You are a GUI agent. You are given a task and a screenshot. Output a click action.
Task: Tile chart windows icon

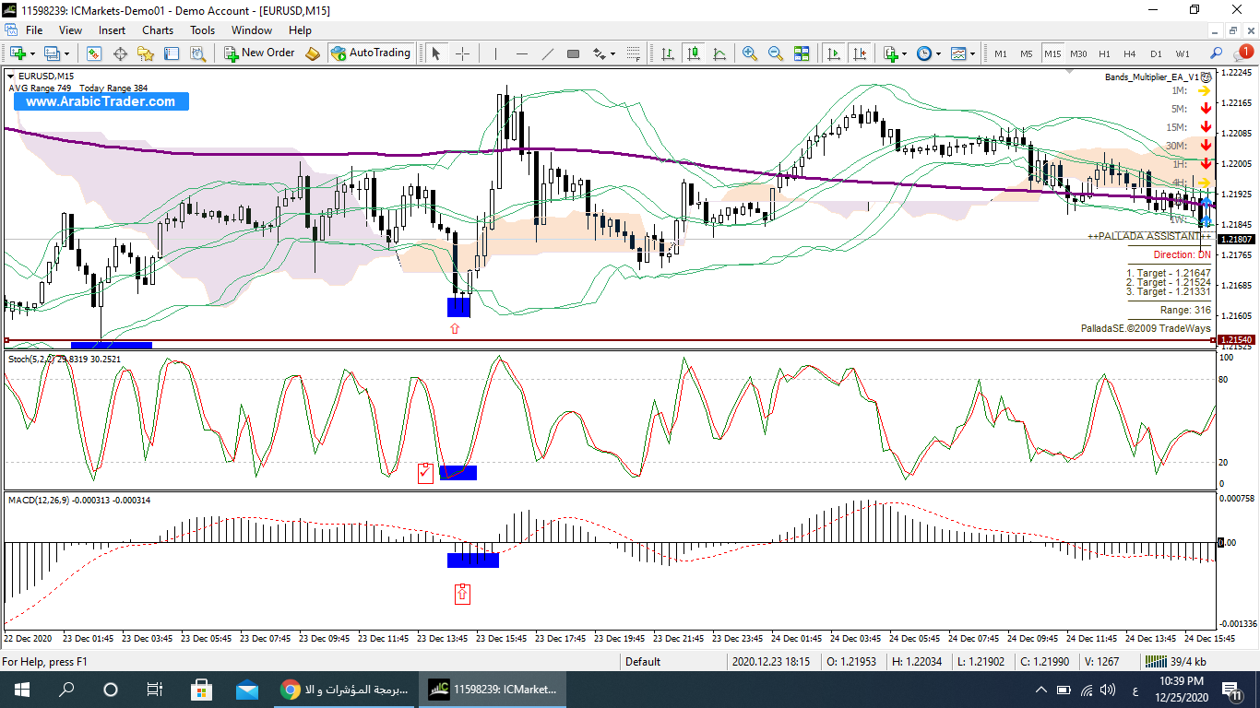pos(801,53)
